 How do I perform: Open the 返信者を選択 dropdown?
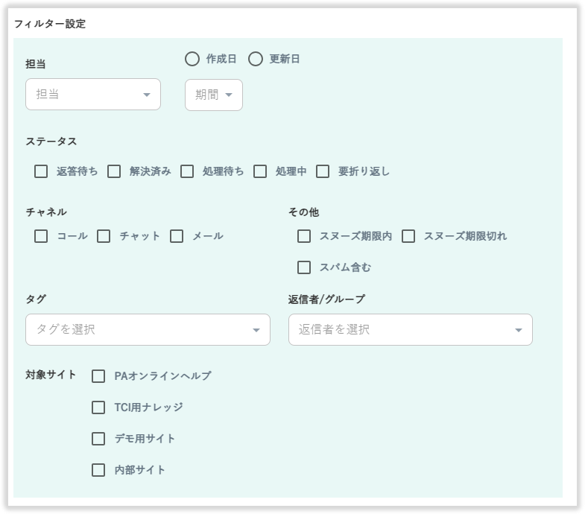click(x=410, y=329)
